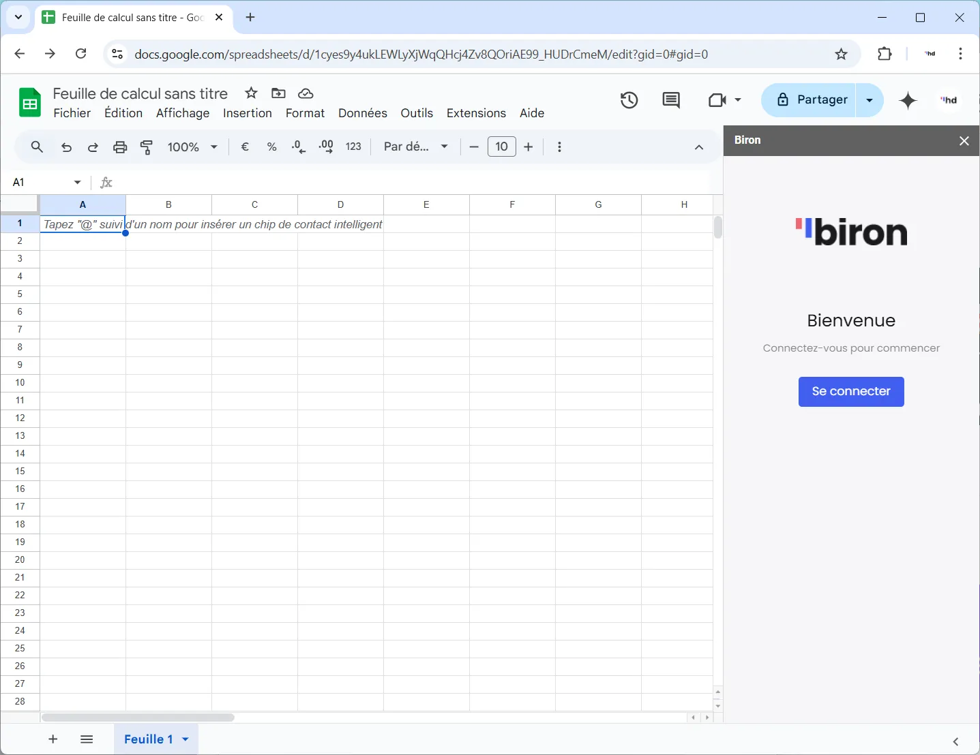Select the Feuille 1 sheet tab
Image resolution: width=980 pixels, height=755 pixels.
point(148,739)
